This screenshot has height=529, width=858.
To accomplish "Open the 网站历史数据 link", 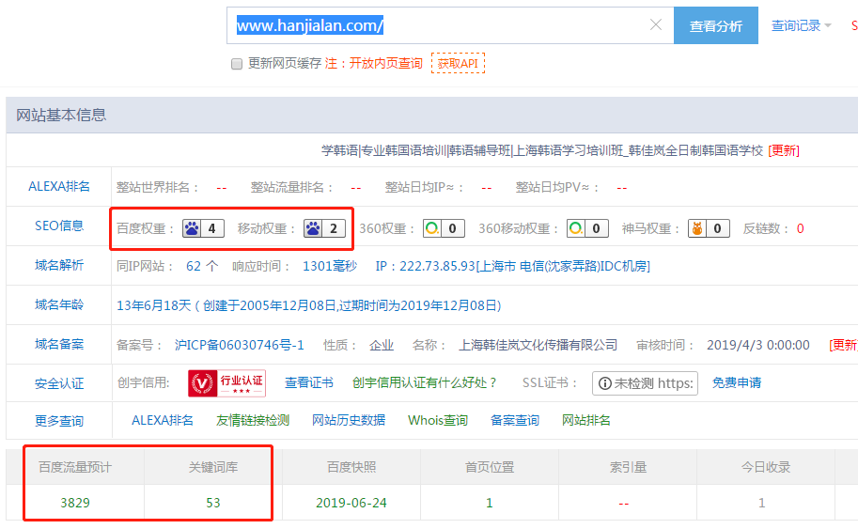I will click(349, 420).
